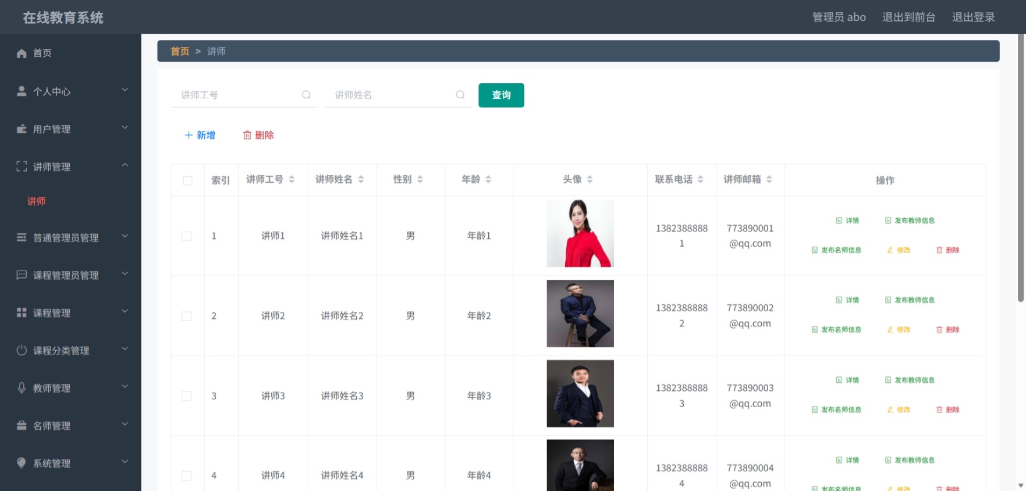
Task: Click the red 删除 batch button
Action: (x=258, y=135)
